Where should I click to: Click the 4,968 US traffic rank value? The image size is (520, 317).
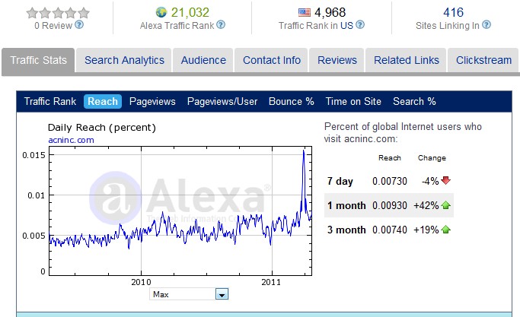coord(330,13)
